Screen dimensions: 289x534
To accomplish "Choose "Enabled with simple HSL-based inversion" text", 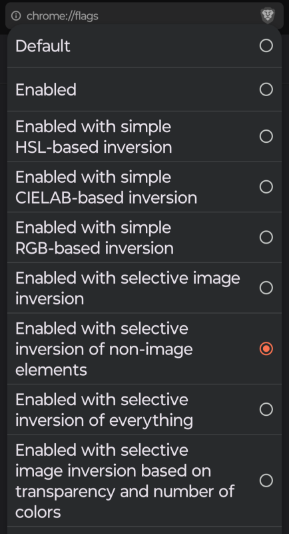I will [94, 137].
